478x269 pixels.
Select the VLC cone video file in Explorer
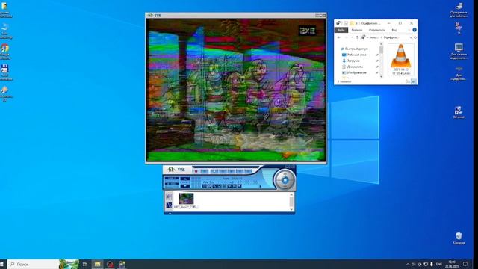400,60
